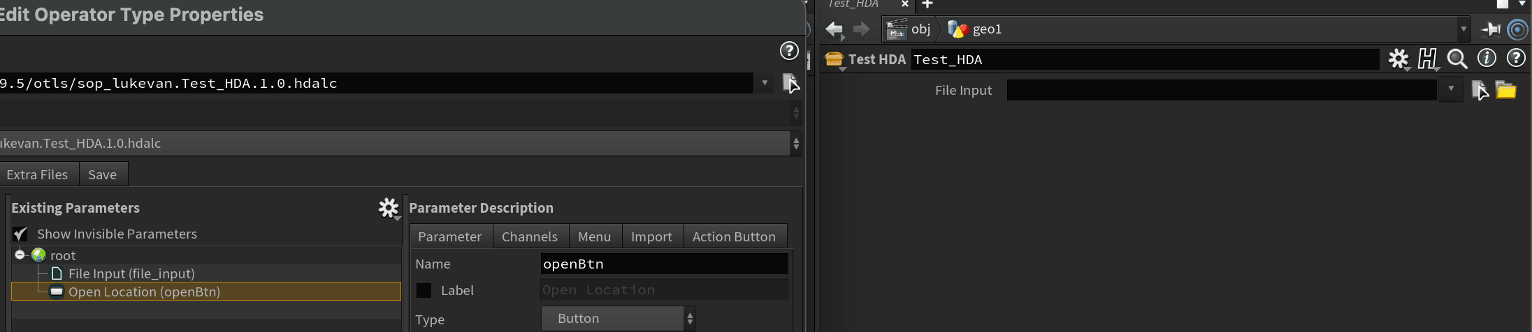Screen dimensions: 1532x332
Task: Open the parameter pane gear menu
Action: click(x=1398, y=59)
